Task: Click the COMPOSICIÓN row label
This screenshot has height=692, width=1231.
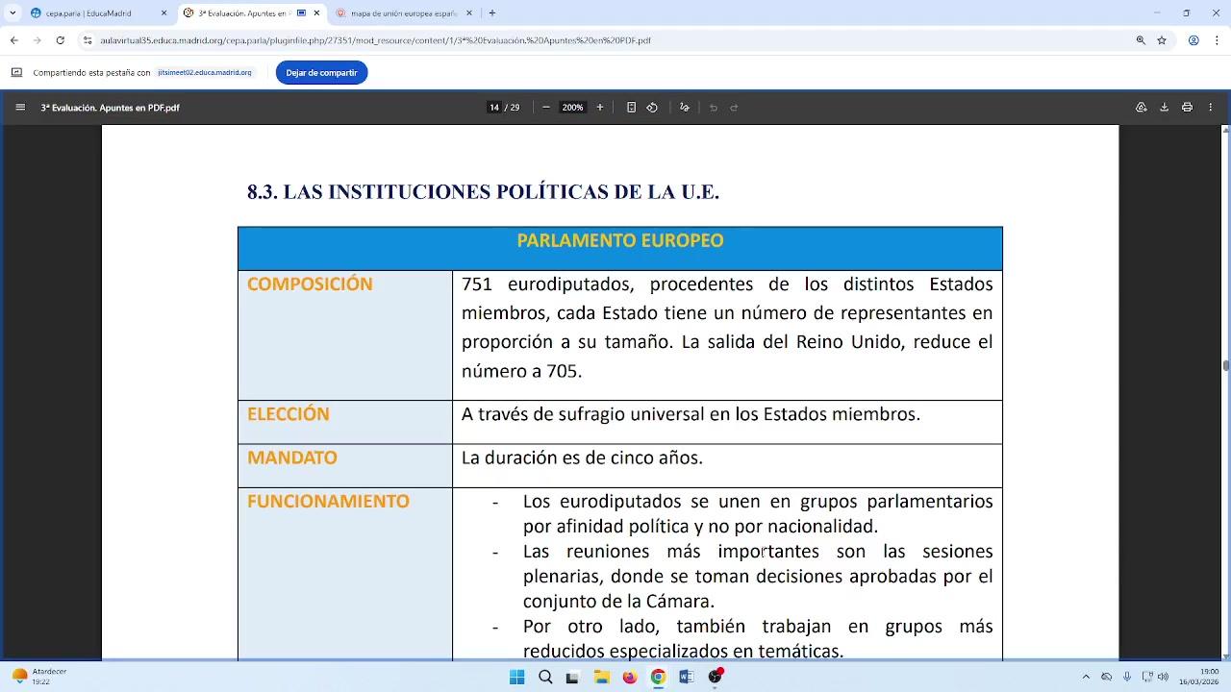Action: coord(310,284)
